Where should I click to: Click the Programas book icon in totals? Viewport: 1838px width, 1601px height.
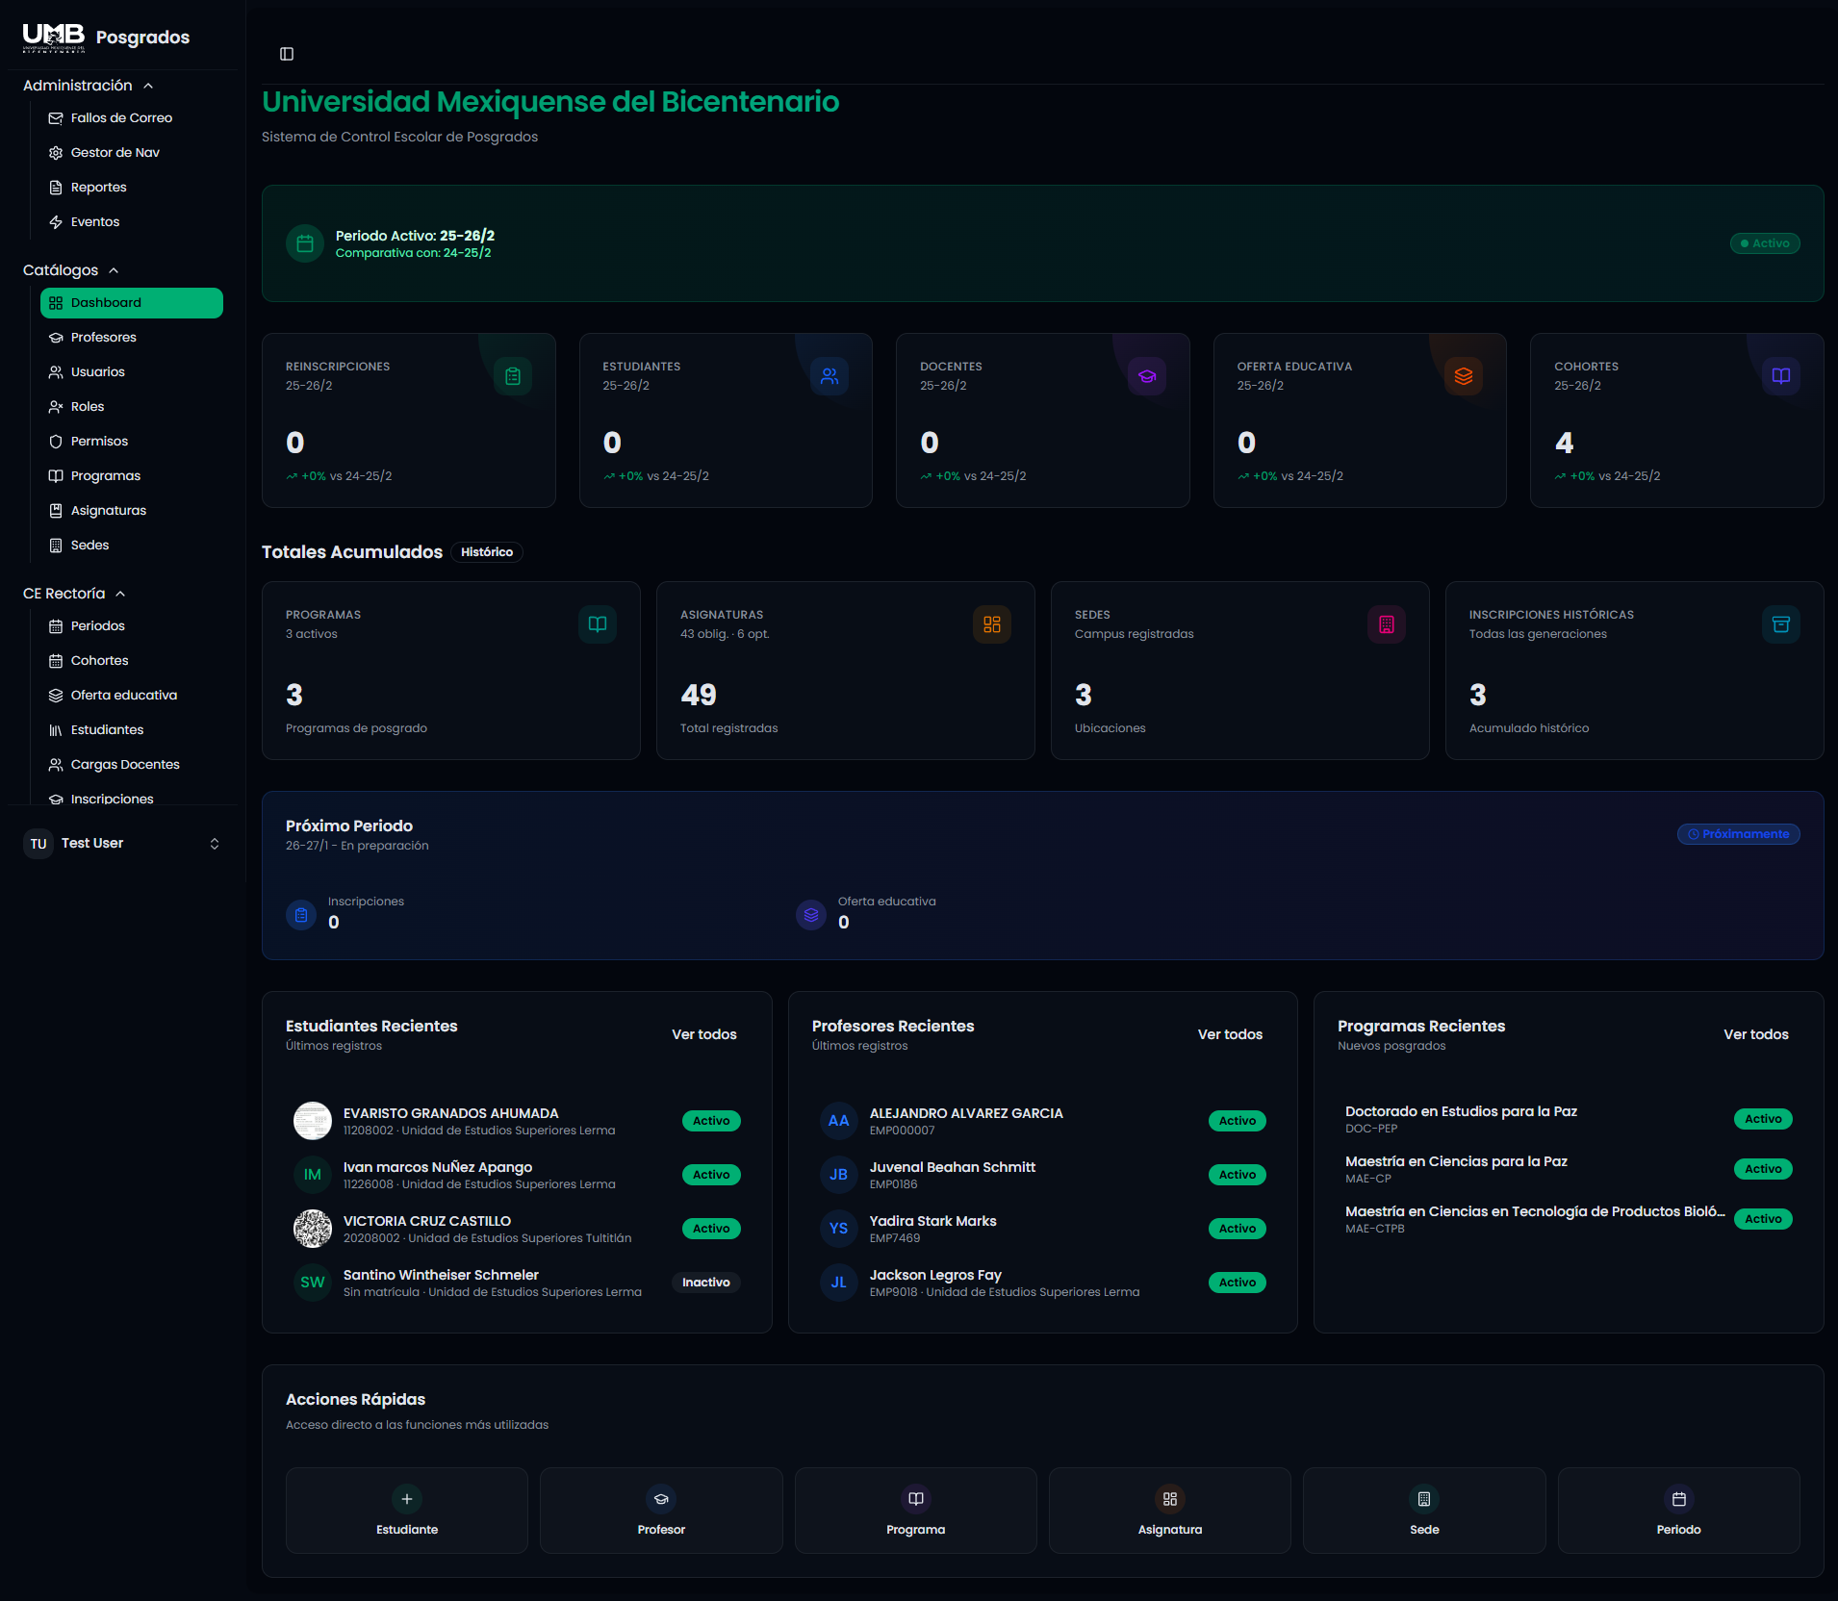click(x=598, y=624)
